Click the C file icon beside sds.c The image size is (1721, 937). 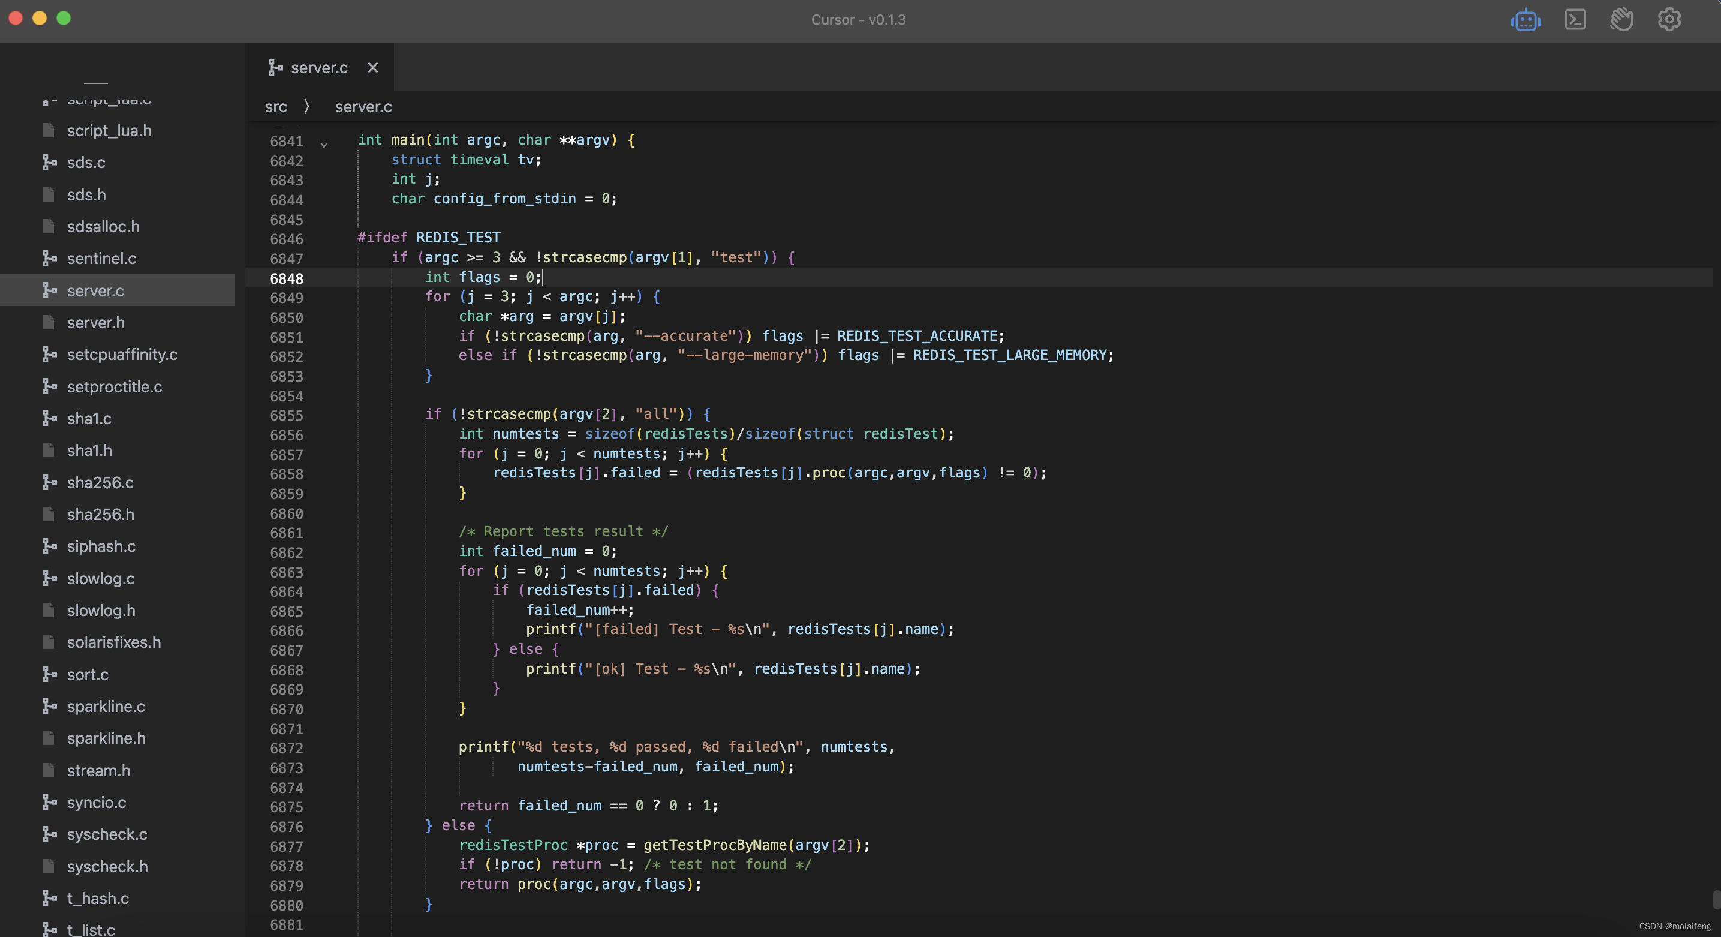click(49, 162)
